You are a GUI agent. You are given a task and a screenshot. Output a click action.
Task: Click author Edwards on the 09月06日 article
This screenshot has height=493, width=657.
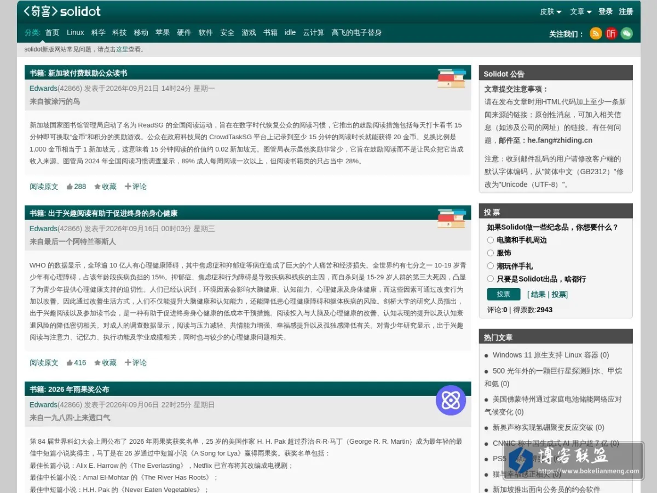(43, 405)
